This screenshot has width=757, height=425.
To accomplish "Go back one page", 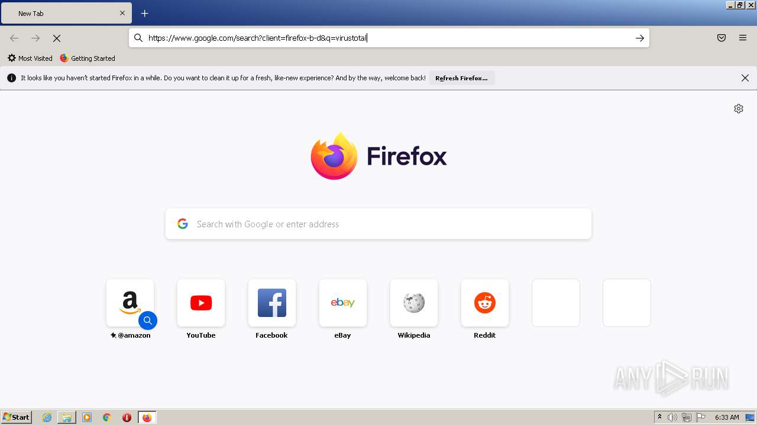I will (x=14, y=38).
